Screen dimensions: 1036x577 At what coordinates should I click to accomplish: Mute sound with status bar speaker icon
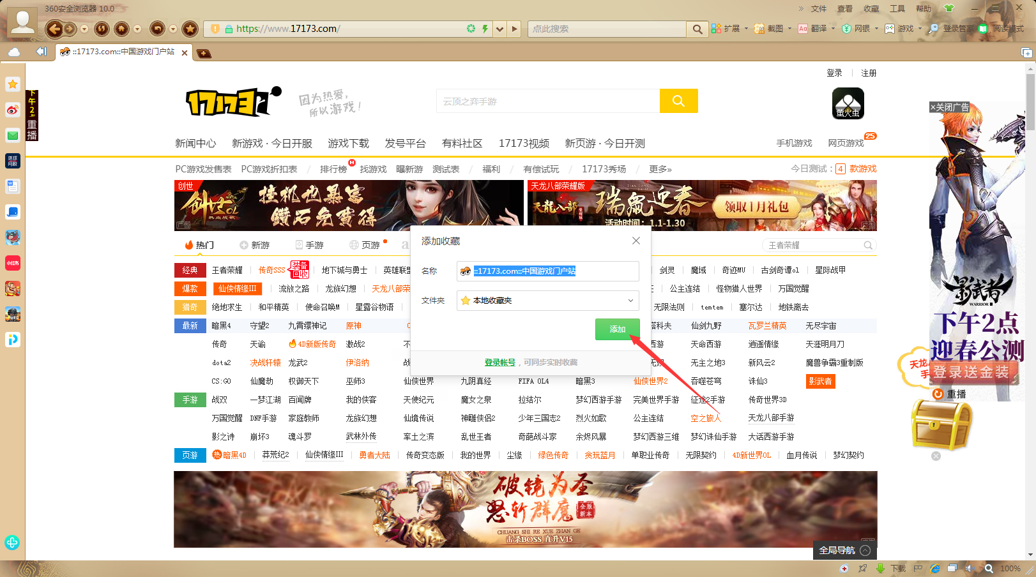(x=968, y=568)
